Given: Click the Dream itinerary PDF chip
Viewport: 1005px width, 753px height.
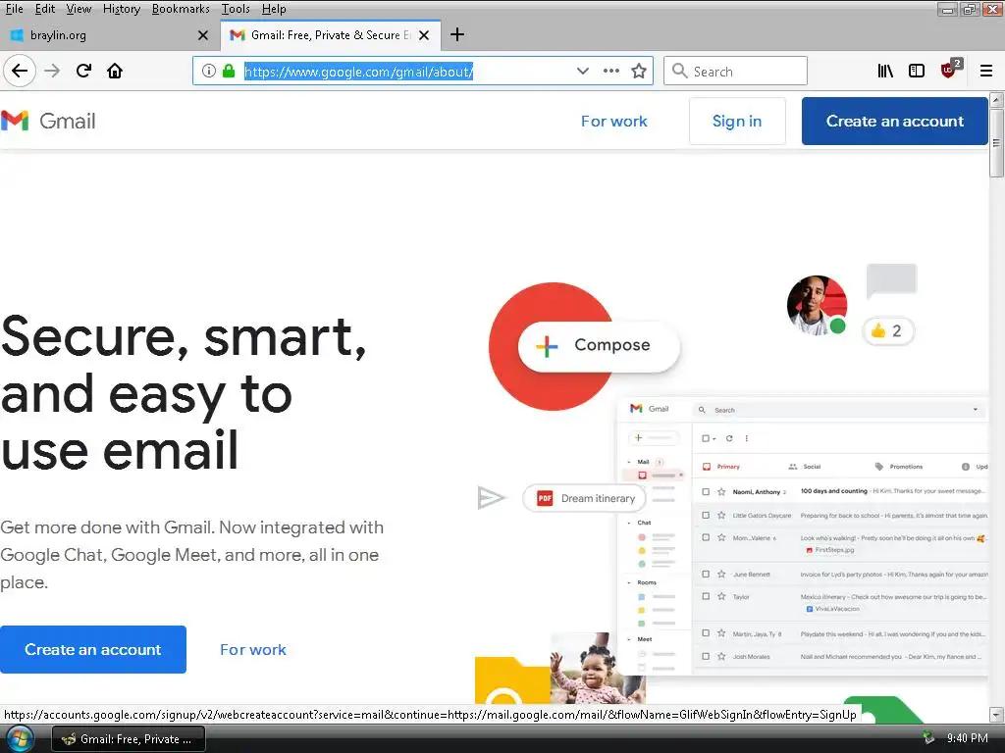Looking at the screenshot, I should click(x=585, y=498).
